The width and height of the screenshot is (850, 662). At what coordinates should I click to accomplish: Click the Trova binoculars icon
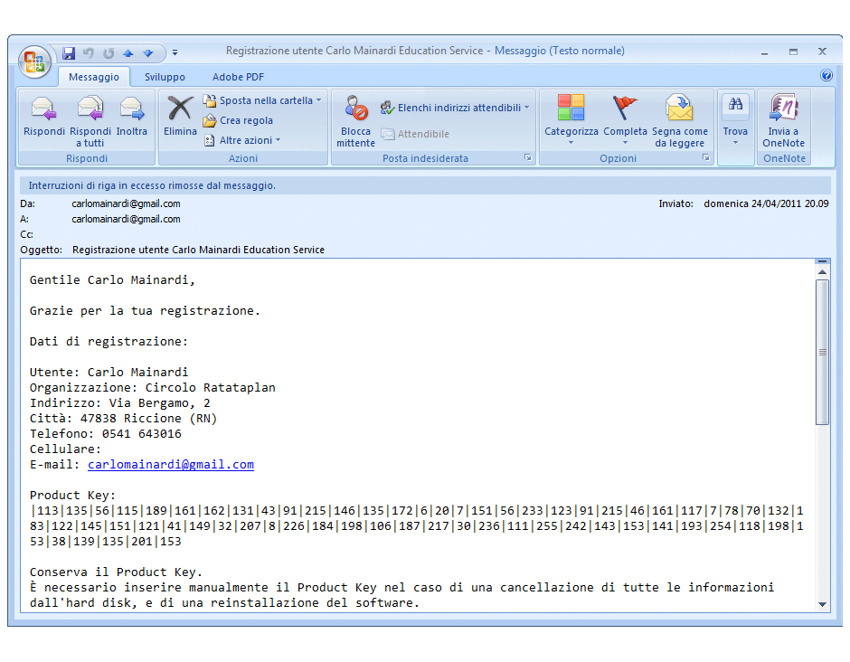pos(735,104)
